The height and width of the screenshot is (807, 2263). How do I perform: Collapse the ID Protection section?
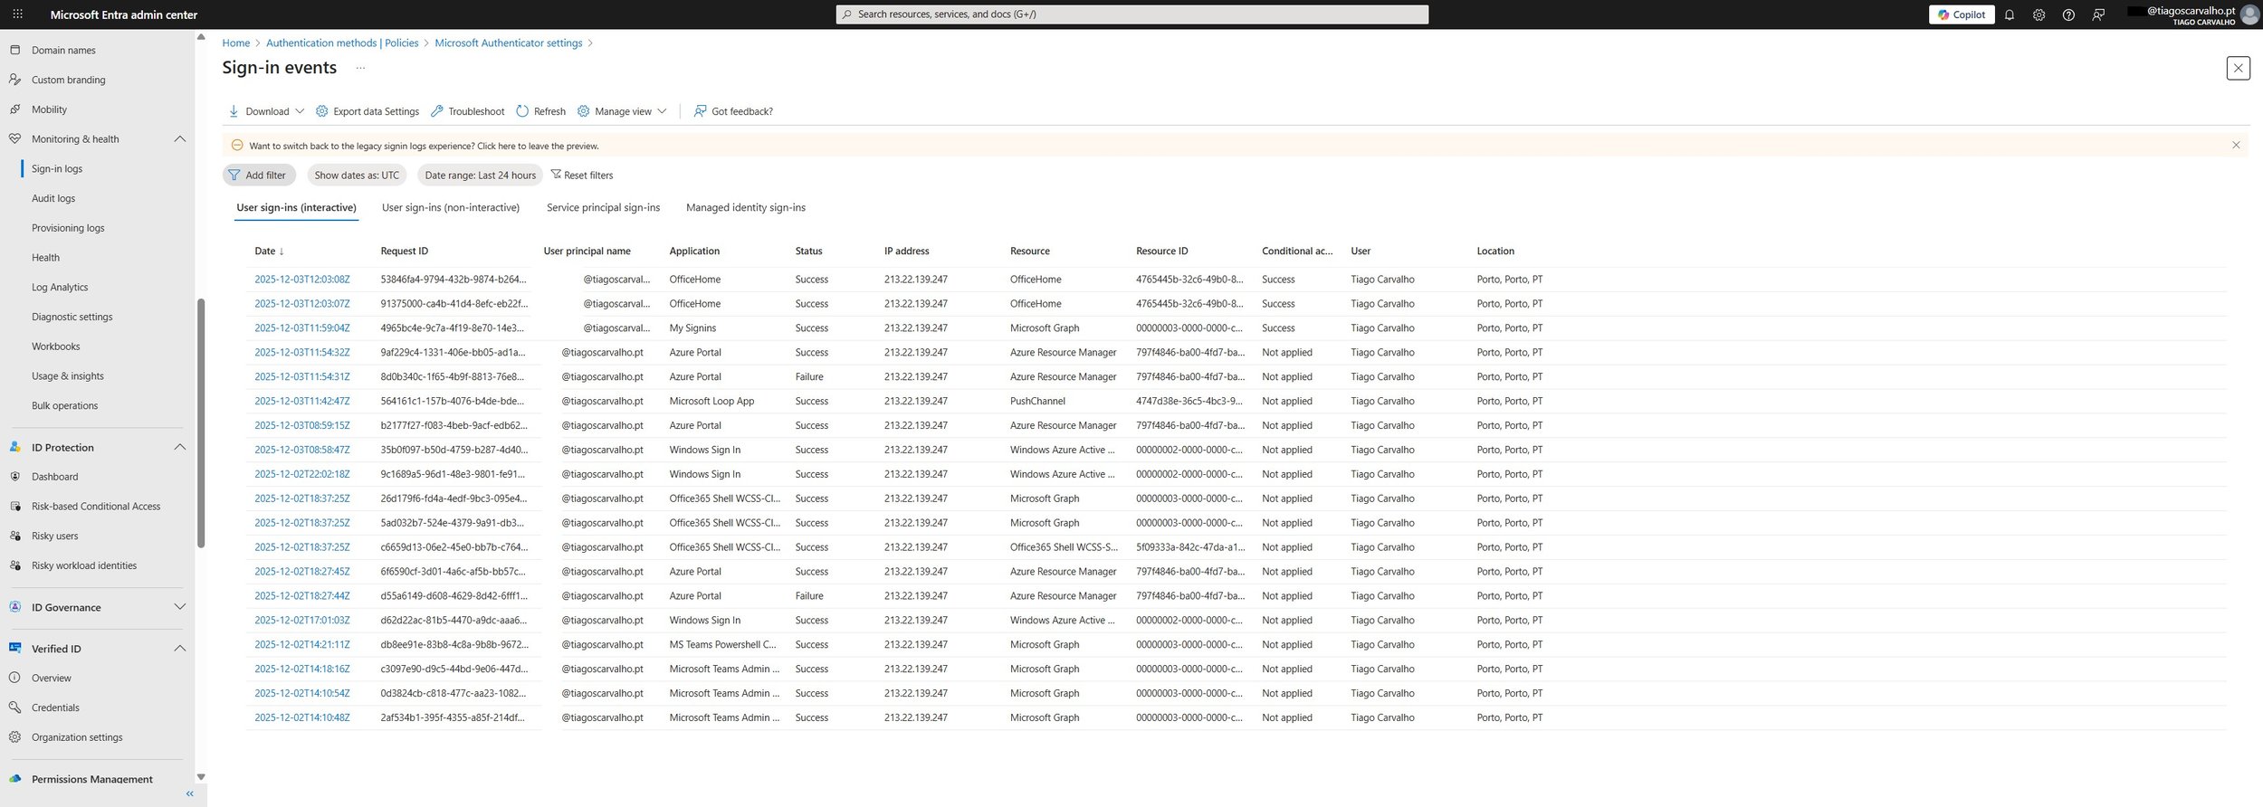(179, 448)
